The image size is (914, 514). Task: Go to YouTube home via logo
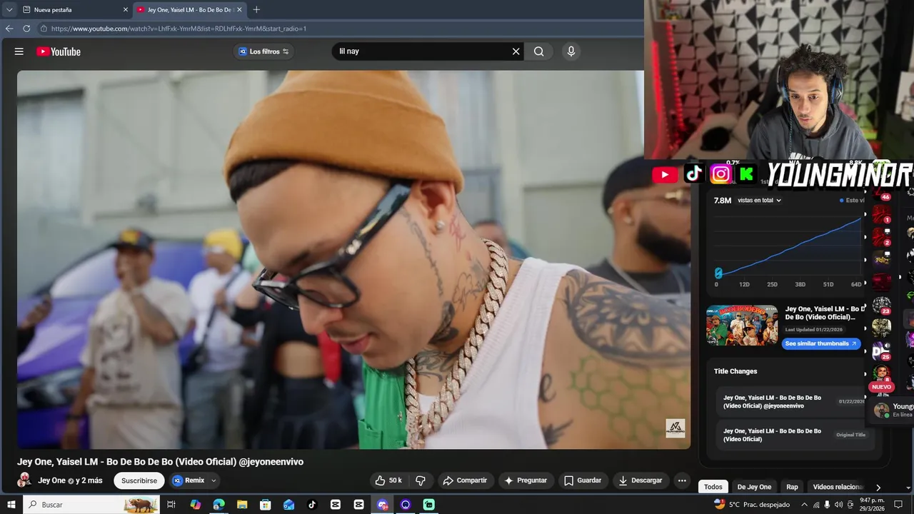(59, 51)
